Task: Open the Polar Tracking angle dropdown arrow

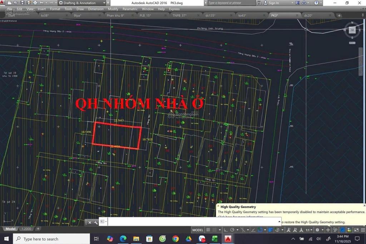Action: (237, 230)
